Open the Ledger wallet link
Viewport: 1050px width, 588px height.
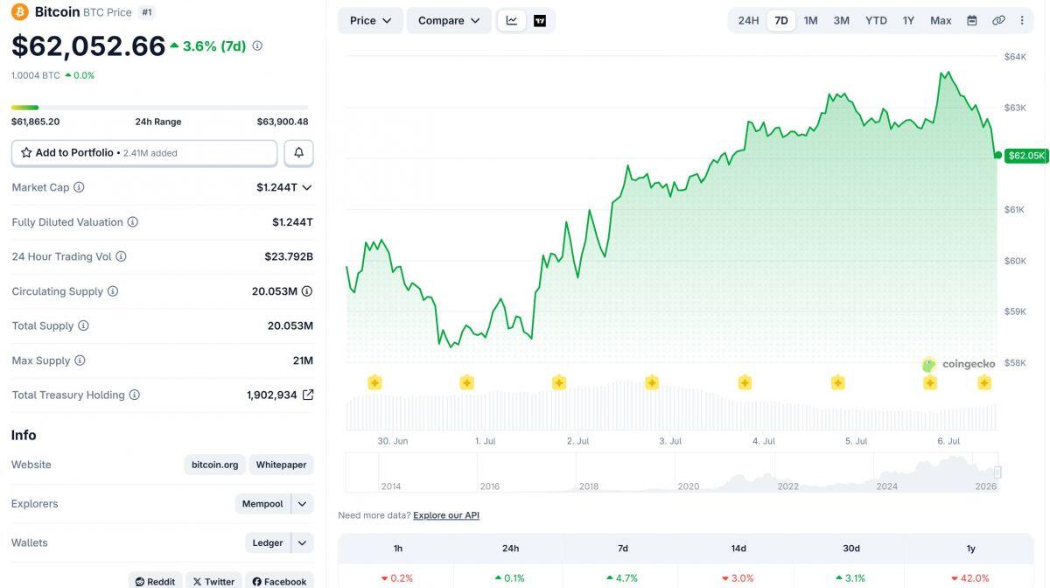(267, 542)
